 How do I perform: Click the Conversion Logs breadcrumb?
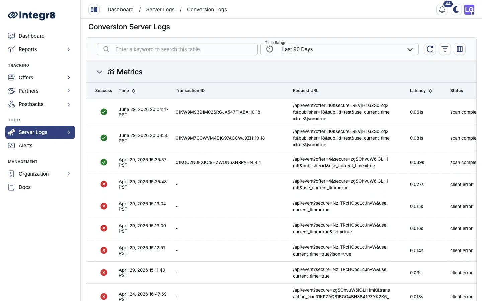(x=207, y=10)
